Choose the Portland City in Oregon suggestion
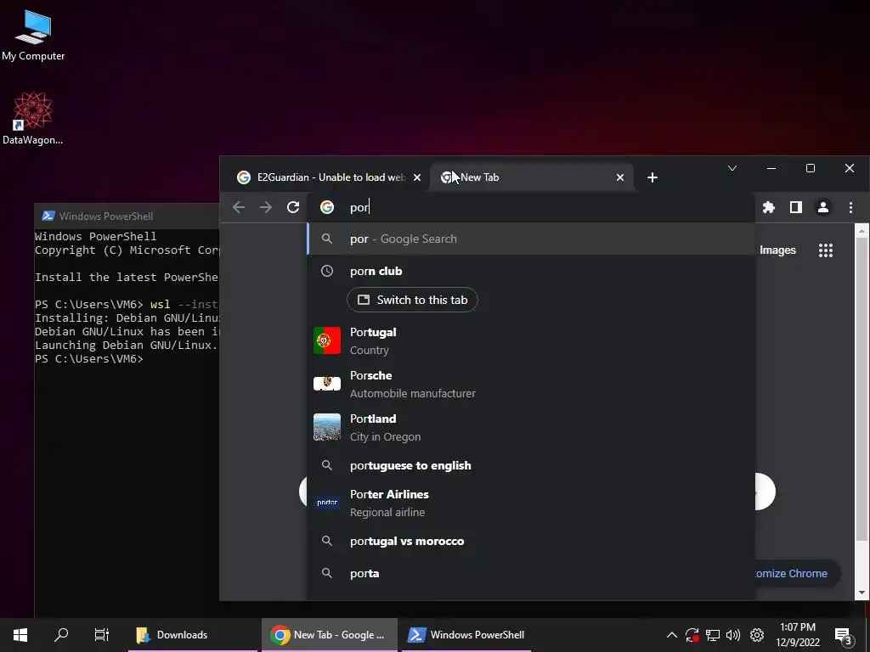Screen dimensions: 870x652 [x=531, y=428]
